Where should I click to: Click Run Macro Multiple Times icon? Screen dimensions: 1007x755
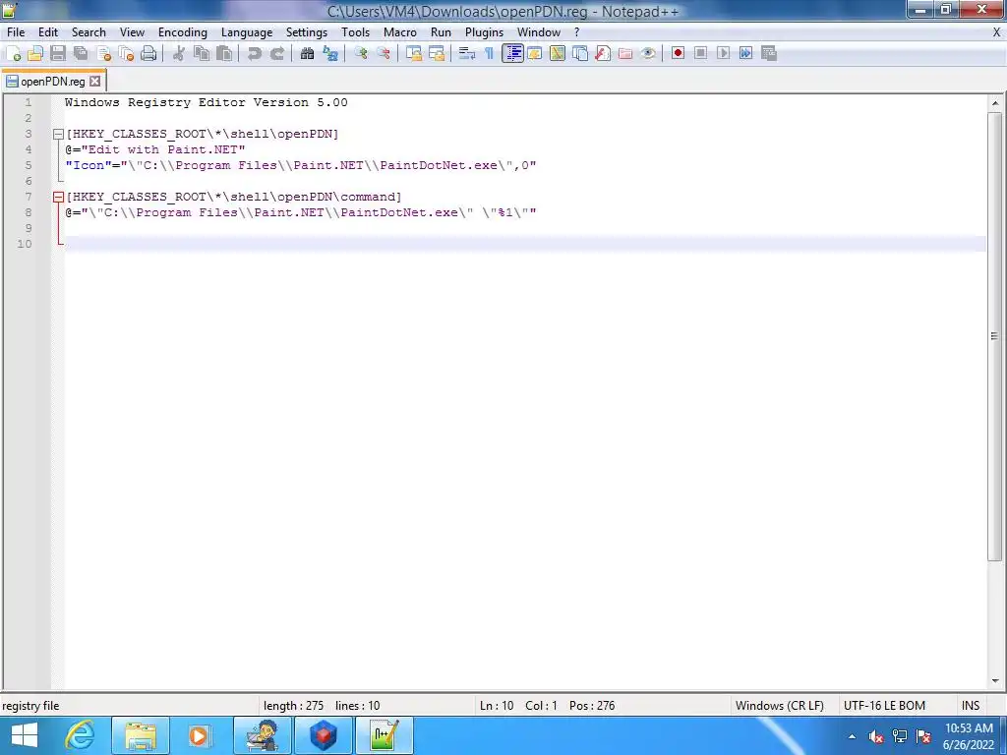745,53
